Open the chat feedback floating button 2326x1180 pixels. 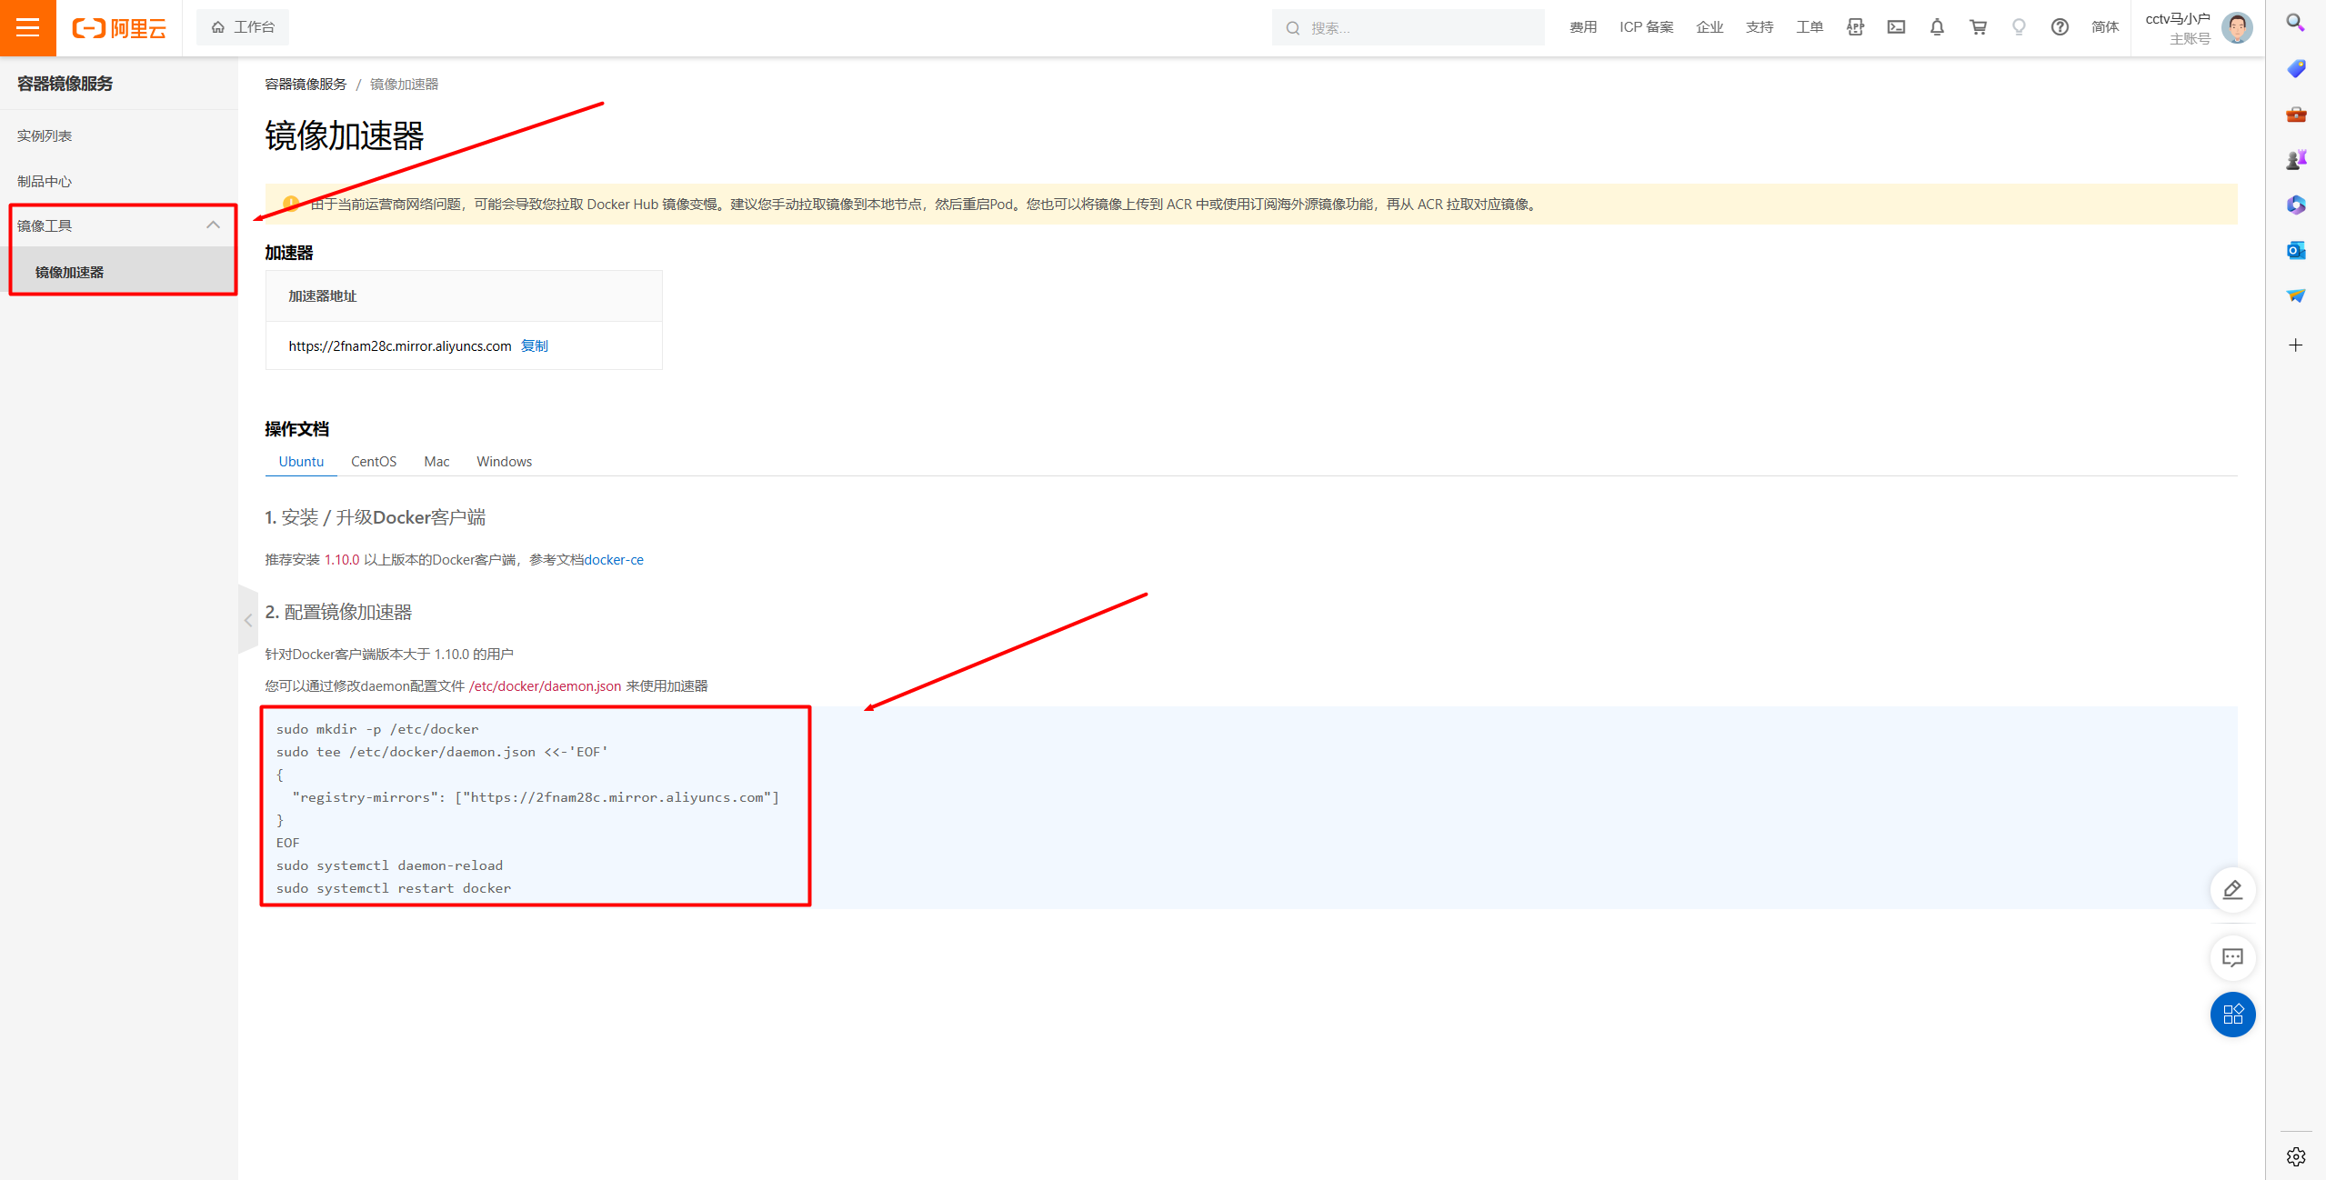click(x=2232, y=957)
